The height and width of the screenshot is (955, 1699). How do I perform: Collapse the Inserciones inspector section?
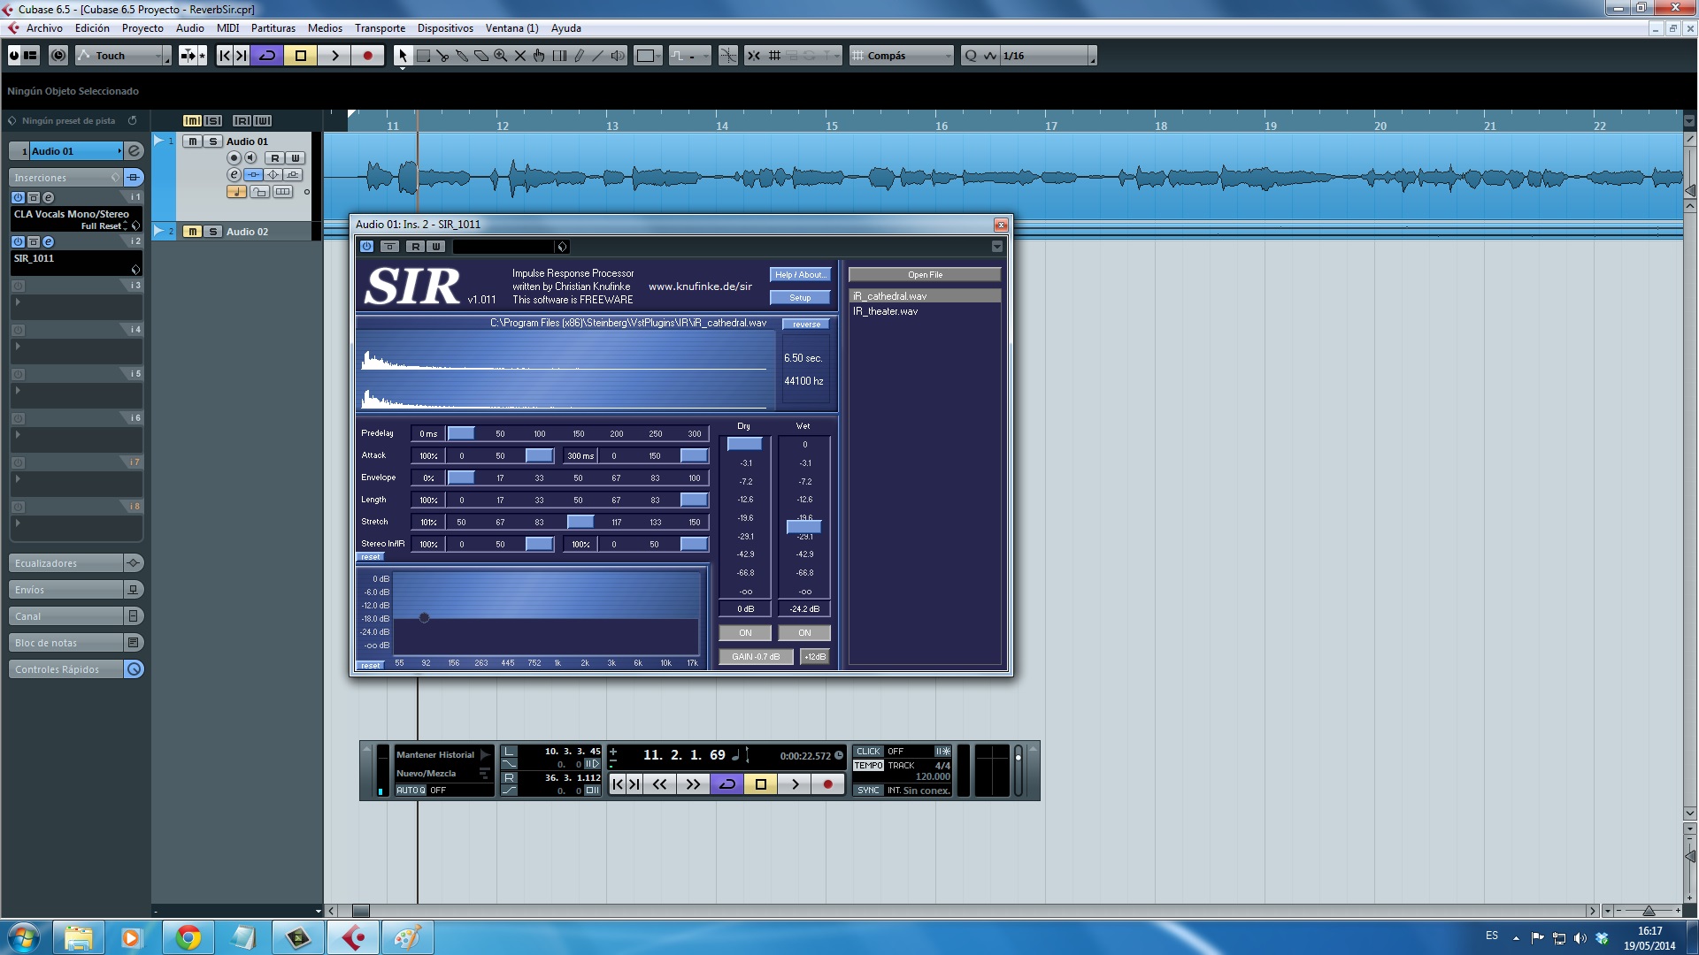click(x=66, y=178)
